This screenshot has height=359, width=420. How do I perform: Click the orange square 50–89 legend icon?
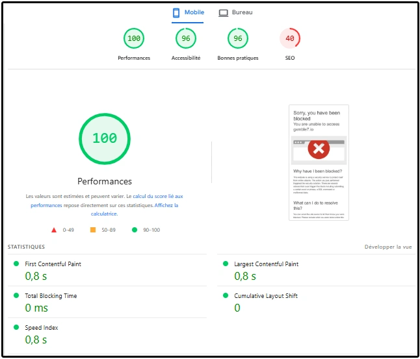[93, 230]
